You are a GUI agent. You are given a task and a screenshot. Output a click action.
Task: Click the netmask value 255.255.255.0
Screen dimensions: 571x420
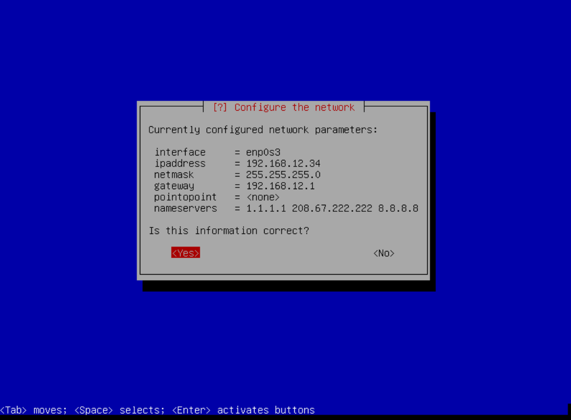click(x=283, y=175)
